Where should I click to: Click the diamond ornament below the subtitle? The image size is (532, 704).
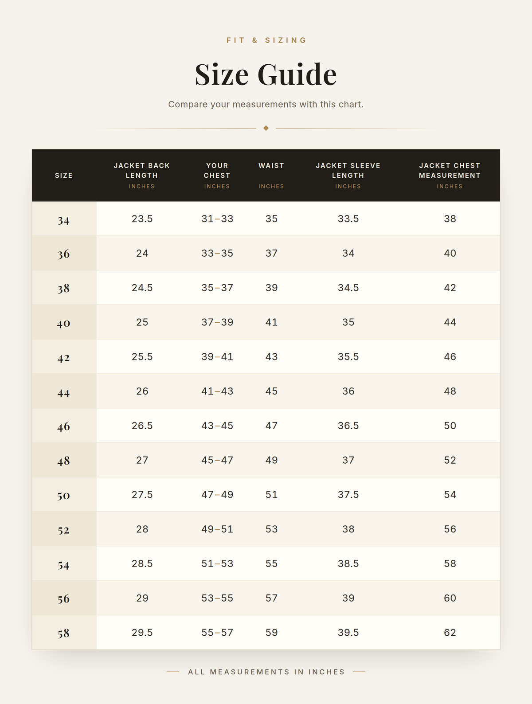pos(266,128)
